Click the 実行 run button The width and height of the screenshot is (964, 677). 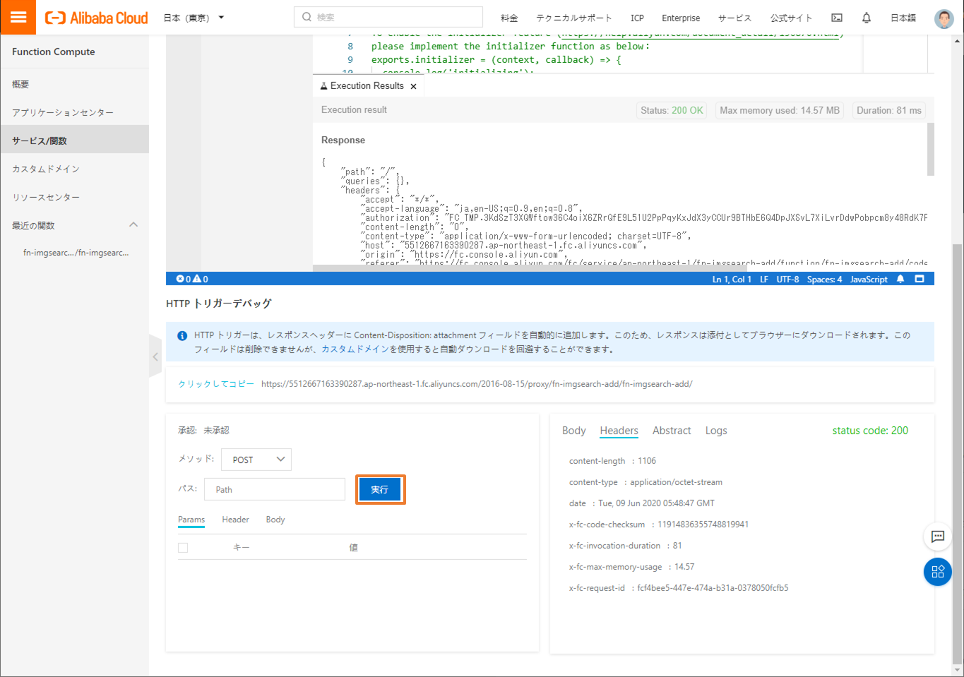tap(380, 489)
